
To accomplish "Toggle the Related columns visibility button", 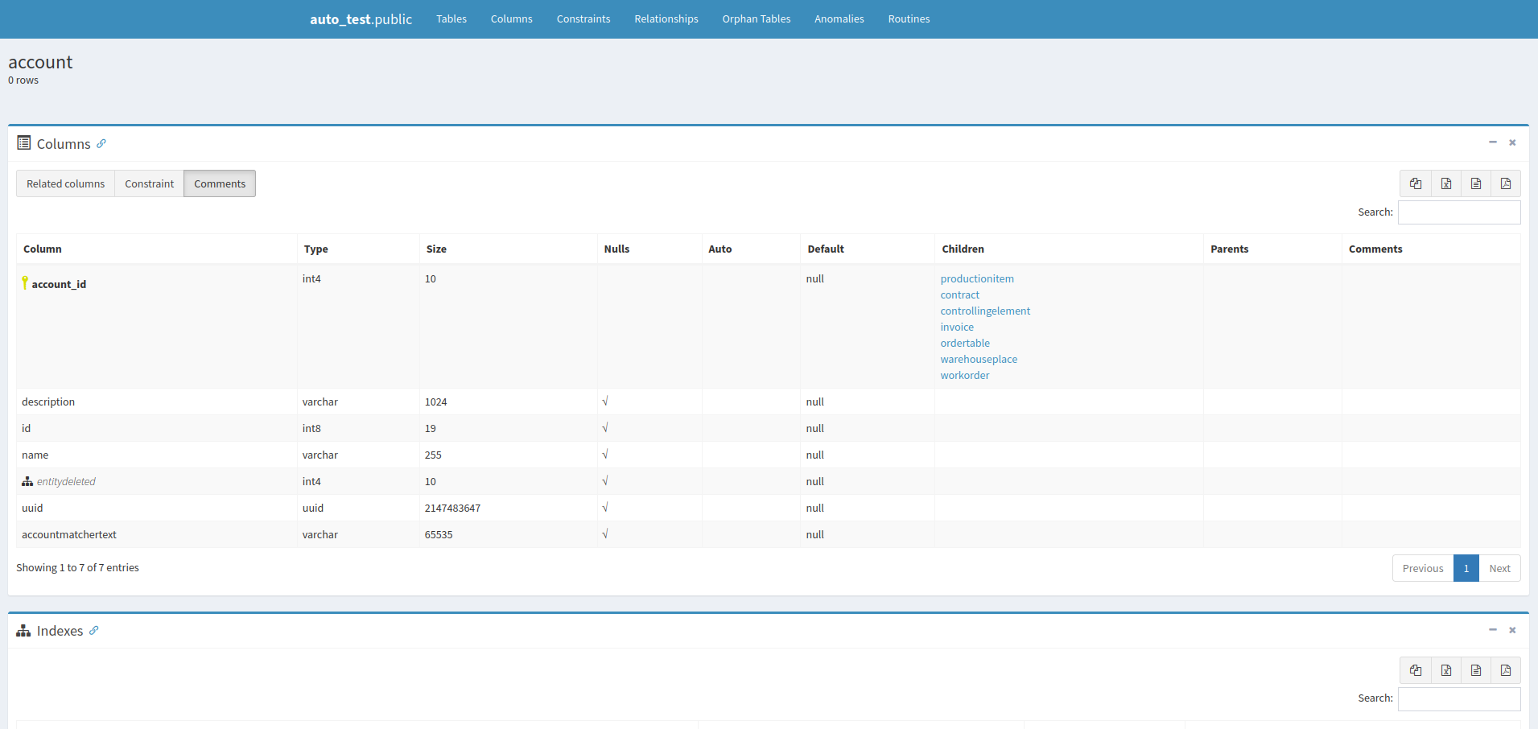I will click(x=65, y=183).
